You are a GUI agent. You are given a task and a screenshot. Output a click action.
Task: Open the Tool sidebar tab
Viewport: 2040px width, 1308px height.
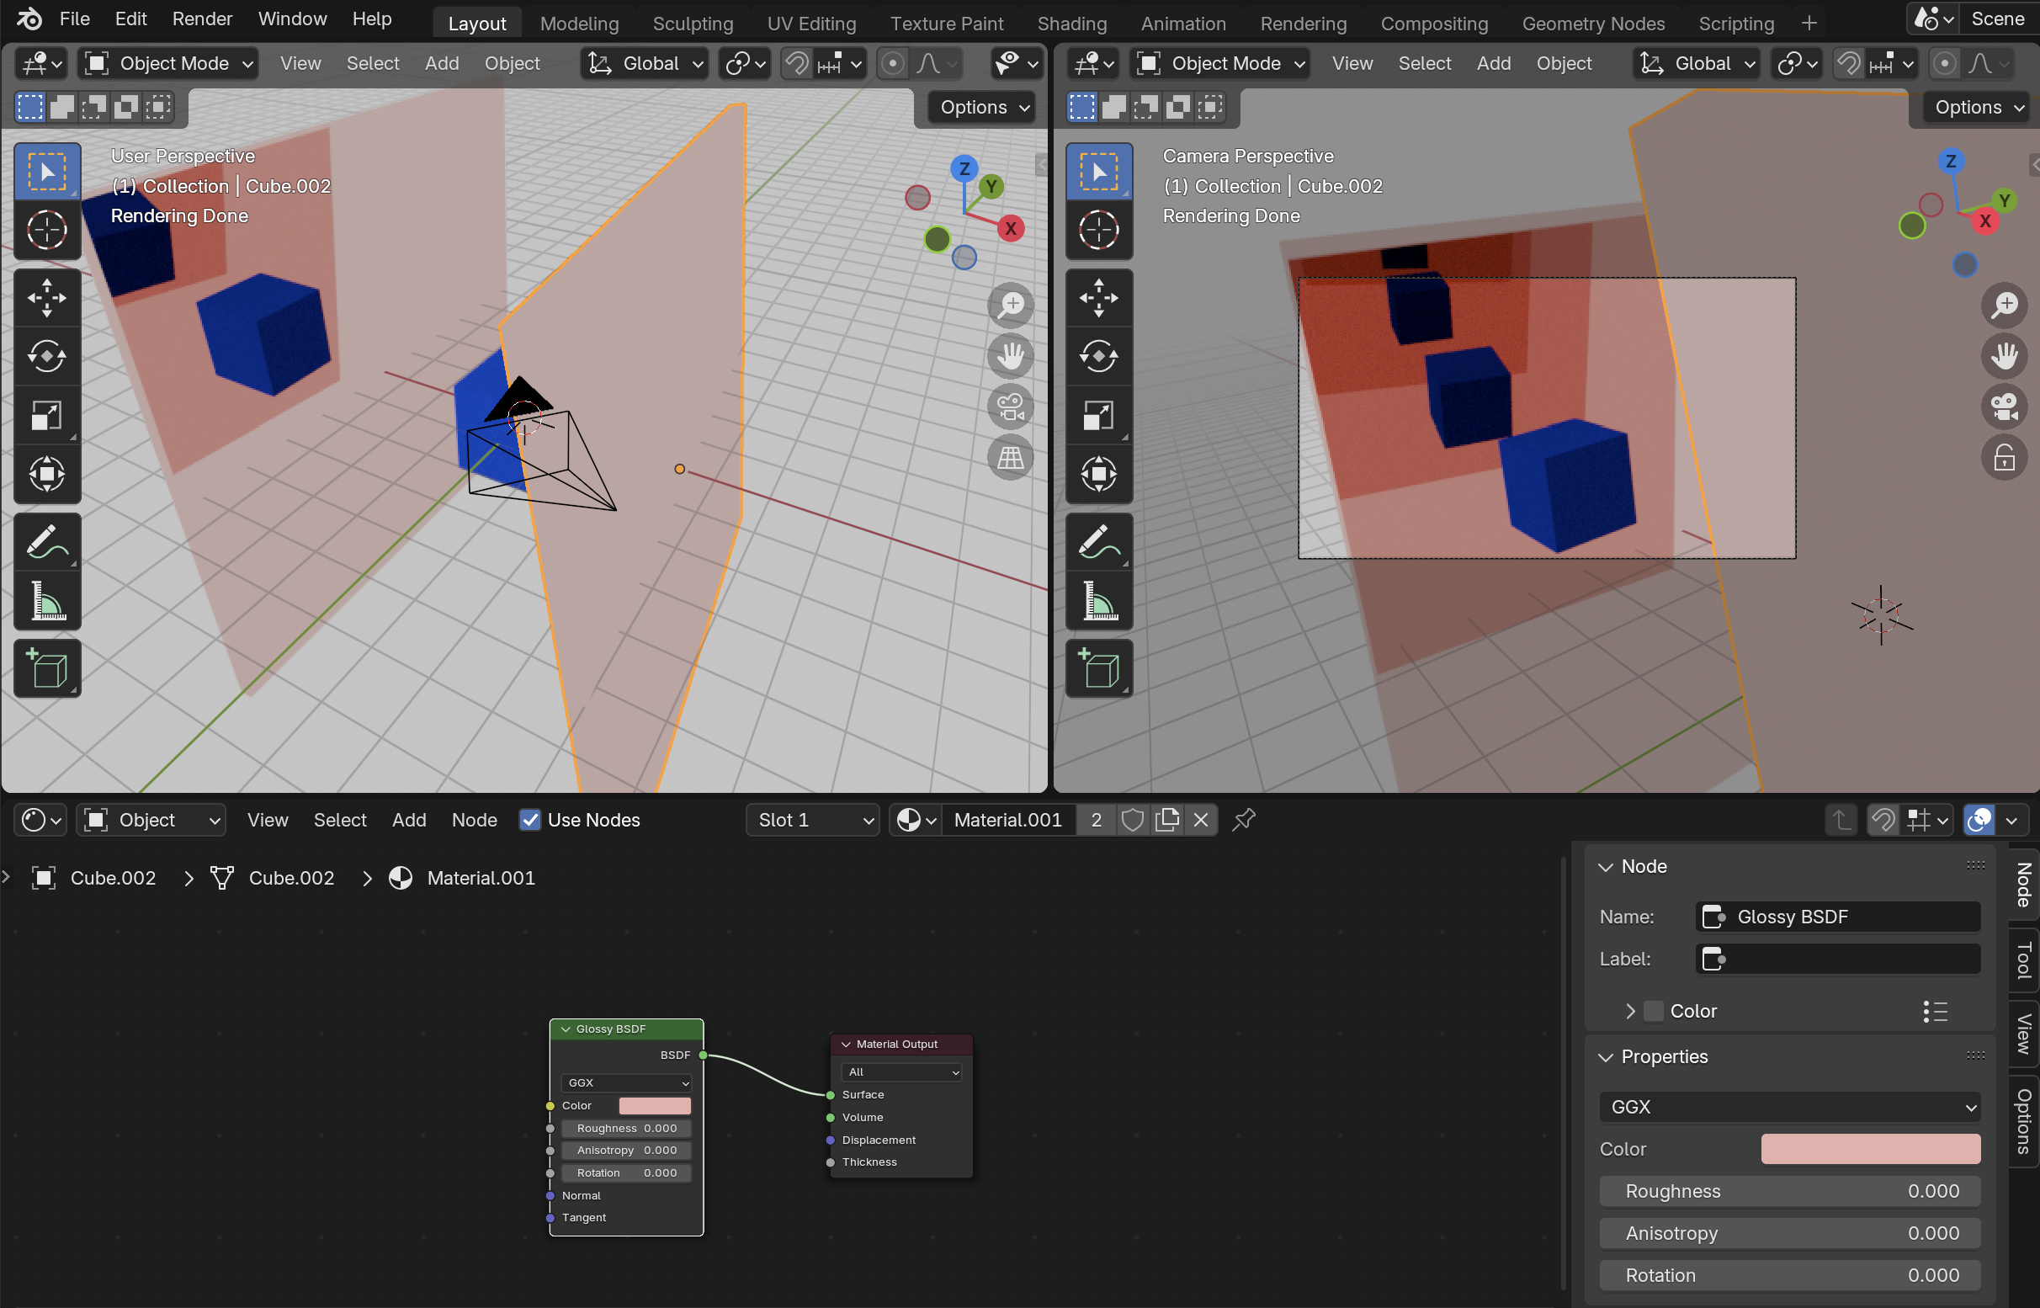[2025, 960]
